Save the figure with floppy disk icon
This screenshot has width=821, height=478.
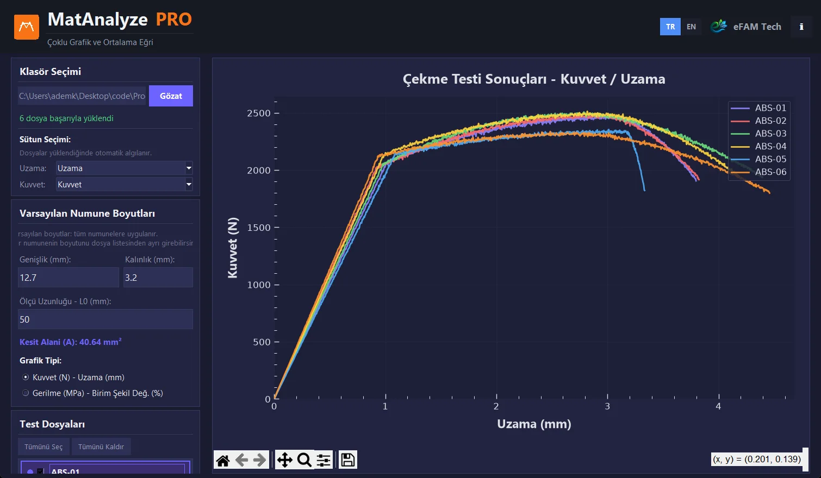348,460
